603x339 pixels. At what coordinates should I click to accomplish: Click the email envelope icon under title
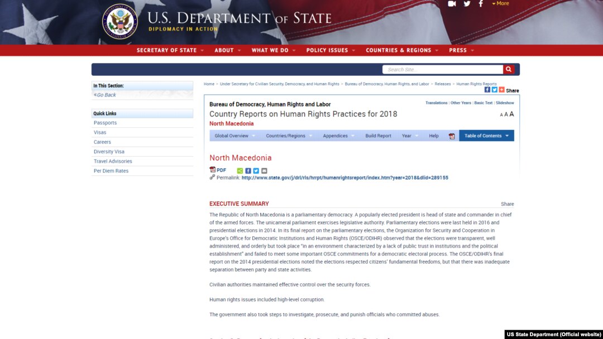(x=264, y=171)
